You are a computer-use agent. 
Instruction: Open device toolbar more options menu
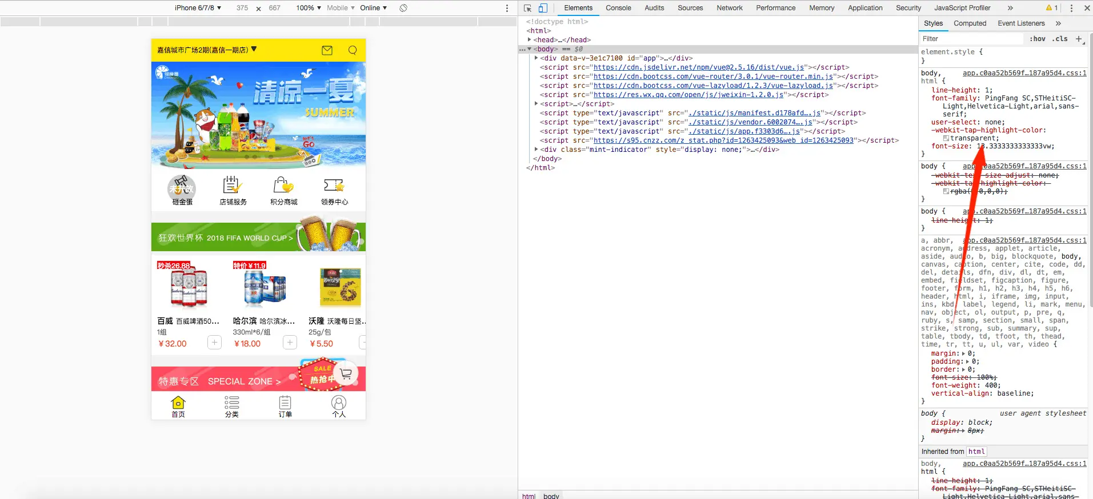click(507, 8)
